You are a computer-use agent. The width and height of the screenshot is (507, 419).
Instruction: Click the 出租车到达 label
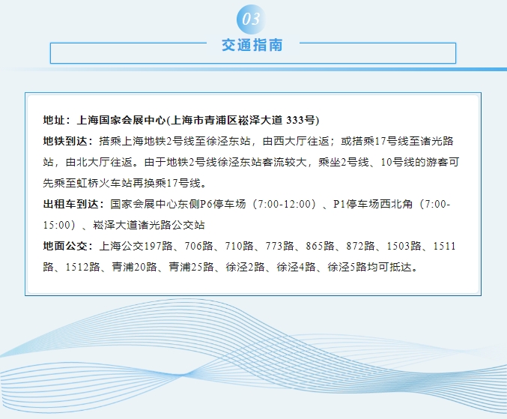[x=71, y=204]
